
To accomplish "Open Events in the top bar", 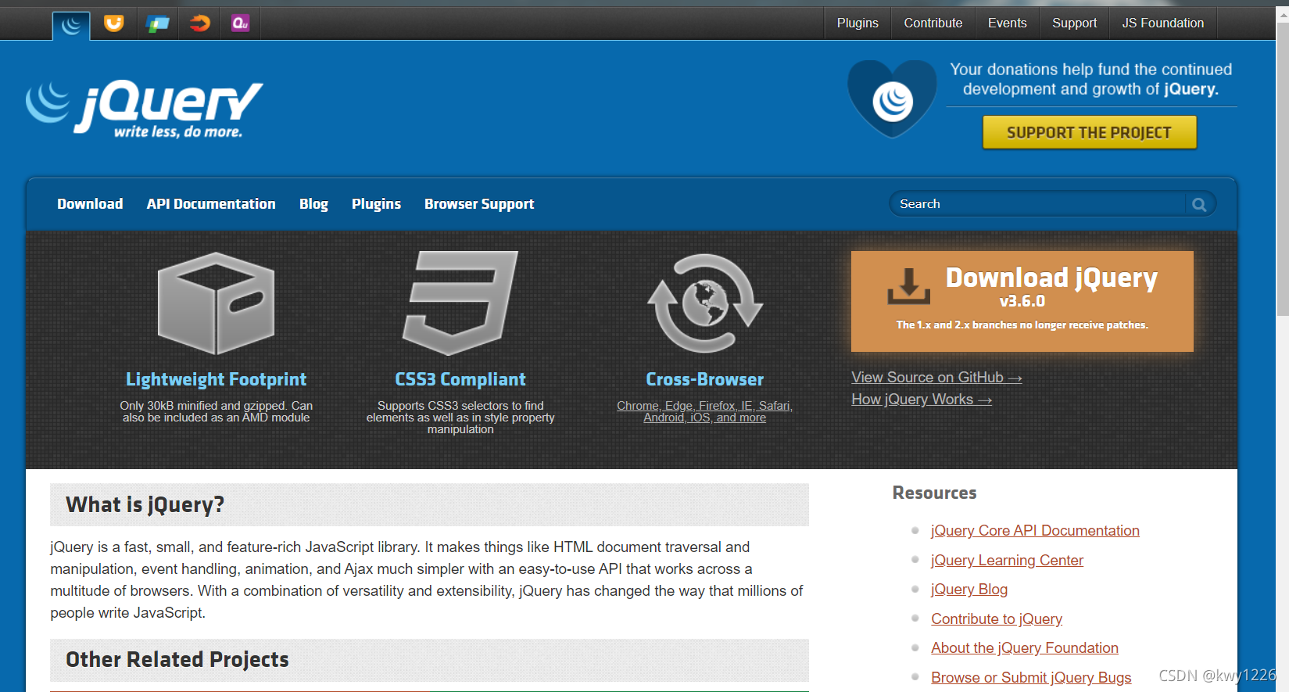I will [x=1007, y=23].
